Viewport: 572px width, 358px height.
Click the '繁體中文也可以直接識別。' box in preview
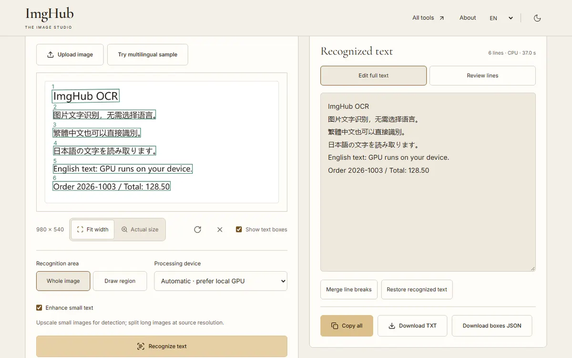point(97,133)
